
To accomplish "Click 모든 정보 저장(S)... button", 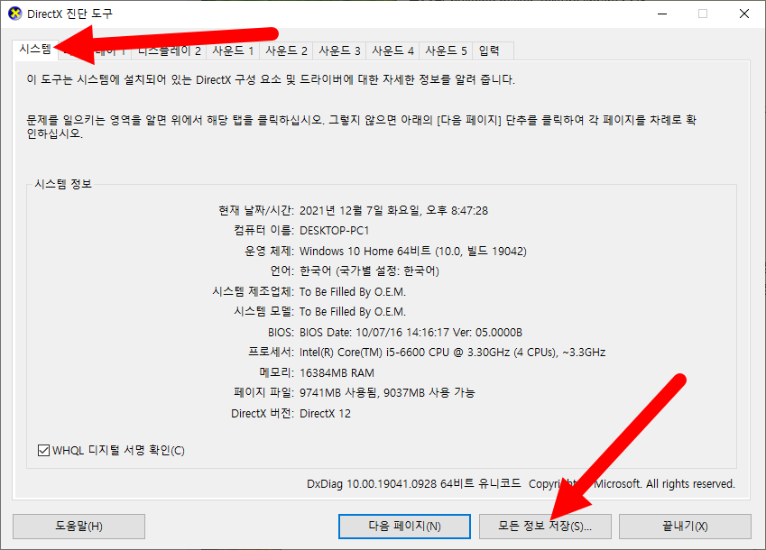I will (545, 526).
